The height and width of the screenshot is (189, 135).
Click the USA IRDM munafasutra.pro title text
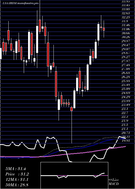point(21,3)
